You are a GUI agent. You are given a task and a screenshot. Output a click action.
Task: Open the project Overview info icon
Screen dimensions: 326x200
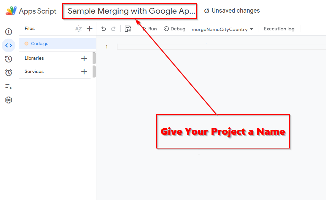(9, 32)
